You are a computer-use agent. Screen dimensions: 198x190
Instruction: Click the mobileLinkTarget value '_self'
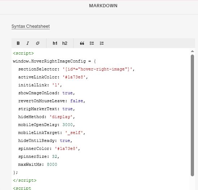(74, 133)
